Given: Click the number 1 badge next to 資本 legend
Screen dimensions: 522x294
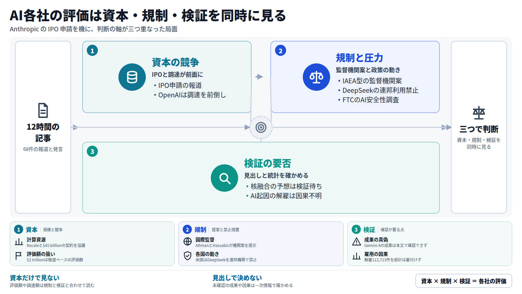Looking at the screenshot, I should coord(19,230).
